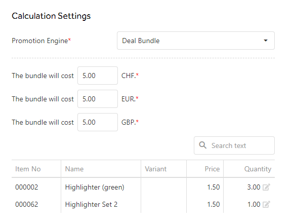The width and height of the screenshot is (293, 222).
Task: Focus the CHF bundle cost field
Action: tap(98, 76)
